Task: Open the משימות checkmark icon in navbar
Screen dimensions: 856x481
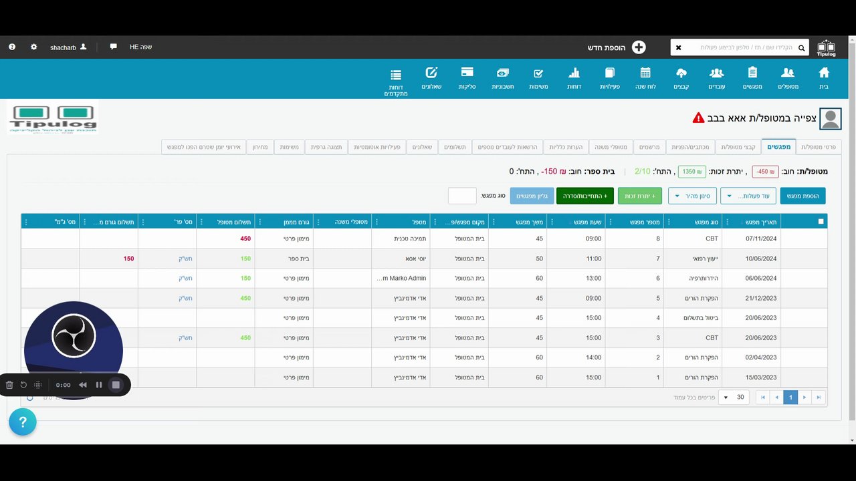Action: click(538, 73)
